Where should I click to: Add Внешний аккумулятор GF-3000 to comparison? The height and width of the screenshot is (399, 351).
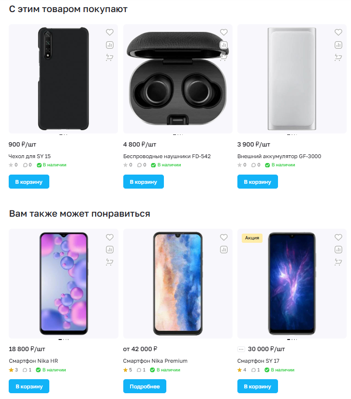[x=338, y=45]
